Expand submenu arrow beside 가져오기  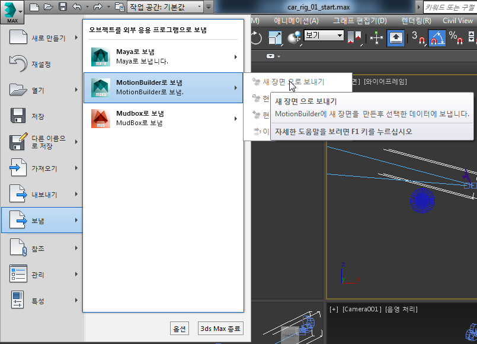pyautogui.click(x=76, y=168)
